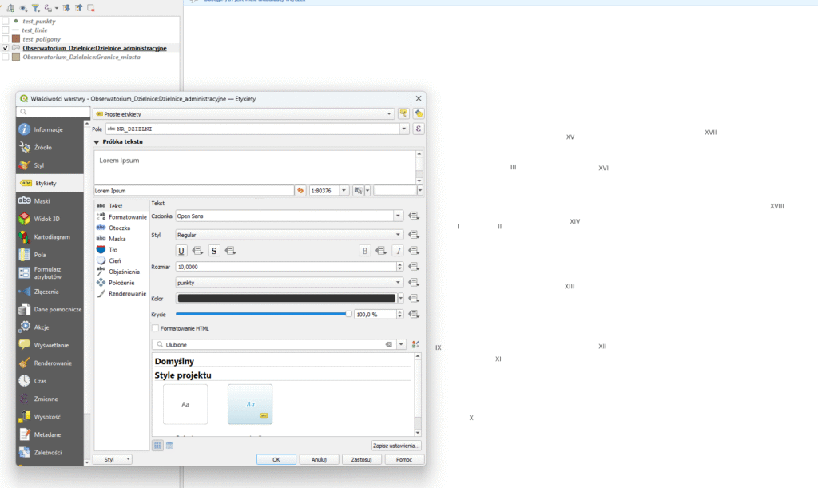Switch to the Formatowanie label tab
Viewport: 818px width, 488px height.
coord(127,216)
